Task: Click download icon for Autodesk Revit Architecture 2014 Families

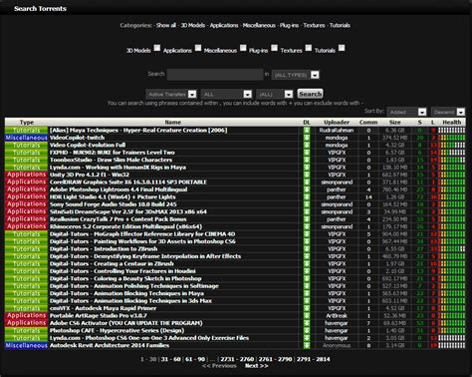Action: (x=307, y=345)
